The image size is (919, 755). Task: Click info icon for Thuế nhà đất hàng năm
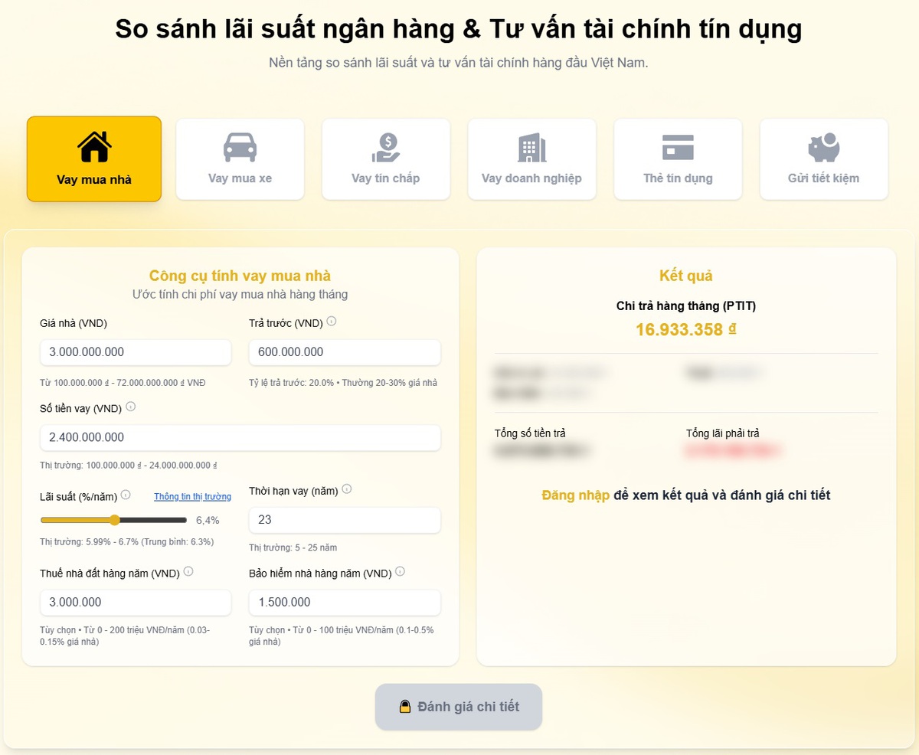pyautogui.click(x=188, y=572)
